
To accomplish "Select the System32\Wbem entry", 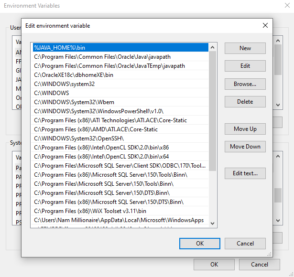I will pyautogui.click(x=120, y=102).
